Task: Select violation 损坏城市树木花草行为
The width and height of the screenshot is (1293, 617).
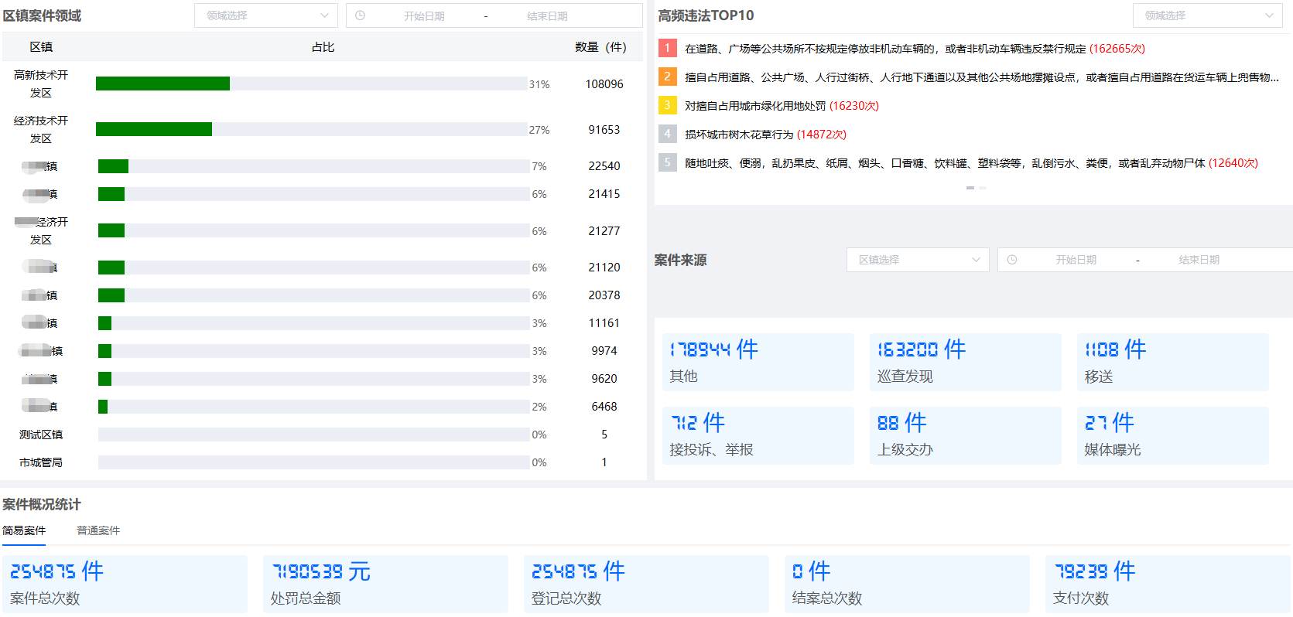Action: click(x=765, y=135)
